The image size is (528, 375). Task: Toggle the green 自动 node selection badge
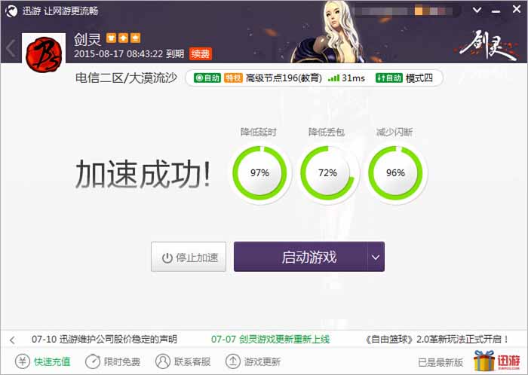pos(207,78)
